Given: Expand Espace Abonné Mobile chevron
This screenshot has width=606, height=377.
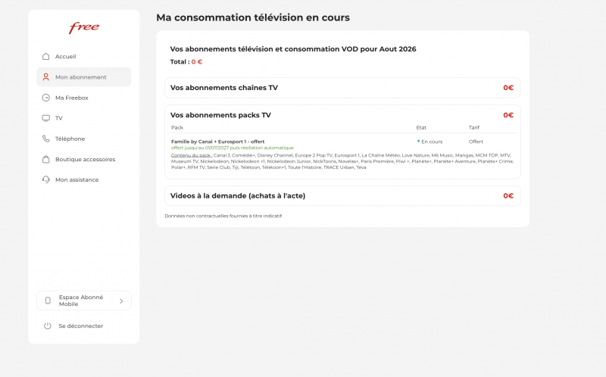Looking at the screenshot, I should pyautogui.click(x=121, y=301).
